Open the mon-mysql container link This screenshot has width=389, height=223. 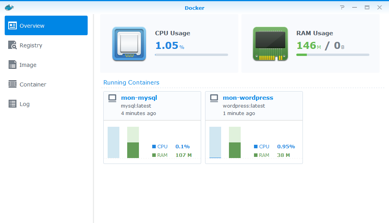139,98
